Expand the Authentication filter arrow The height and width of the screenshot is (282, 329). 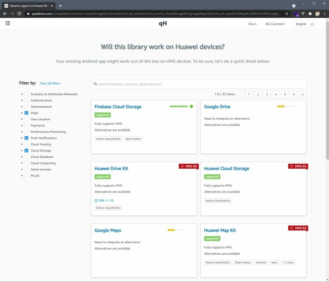[22, 100]
